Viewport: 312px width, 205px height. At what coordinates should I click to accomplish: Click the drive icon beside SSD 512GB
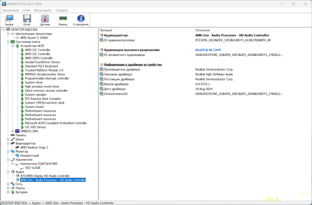22,168
